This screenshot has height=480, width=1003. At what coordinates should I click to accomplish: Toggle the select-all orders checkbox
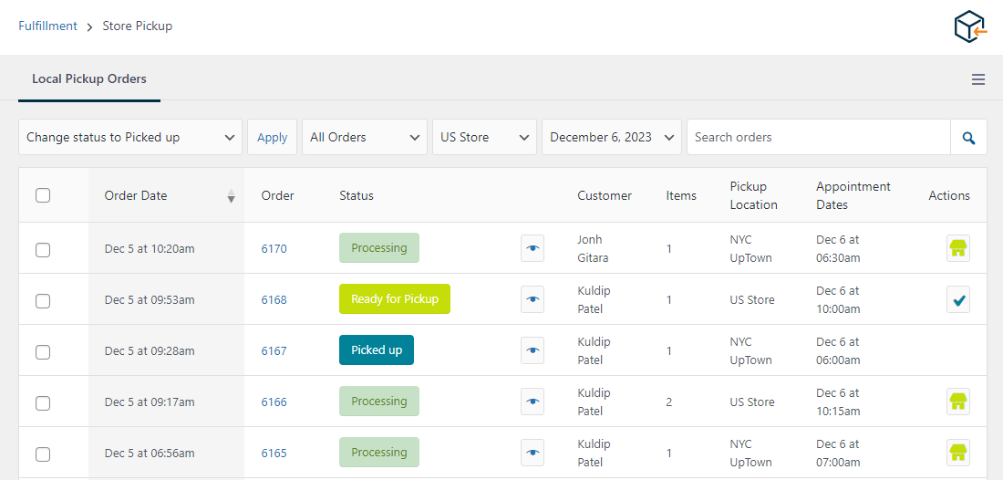(x=43, y=195)
